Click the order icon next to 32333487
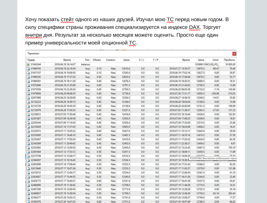Screen dimensions: 267x203 pyautogui.click(x=28, y=139)
